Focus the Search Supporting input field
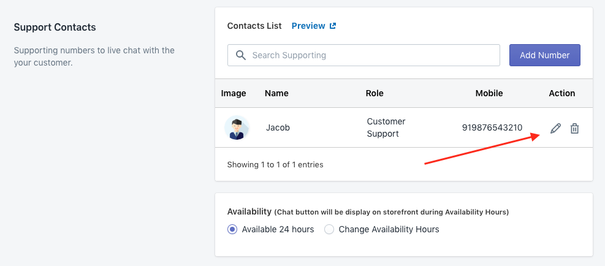 [374, 55]
